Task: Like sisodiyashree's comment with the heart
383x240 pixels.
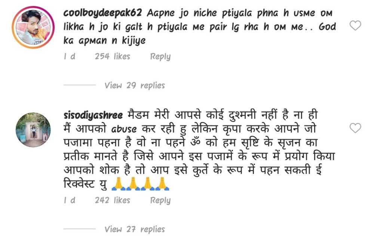Action: pos(355,128)
